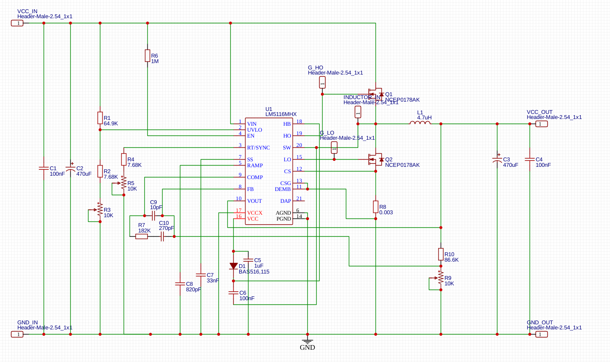Select the 33nF capacitor value

213,281
